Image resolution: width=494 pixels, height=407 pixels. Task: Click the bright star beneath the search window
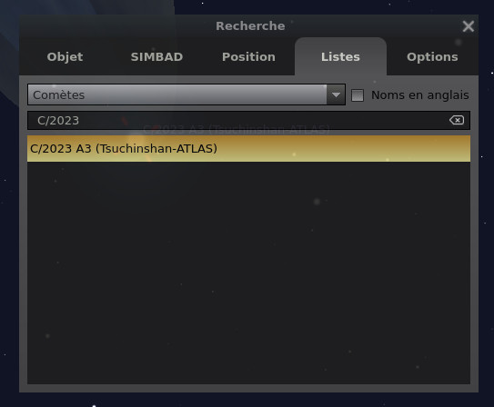[x=94, y=406]
